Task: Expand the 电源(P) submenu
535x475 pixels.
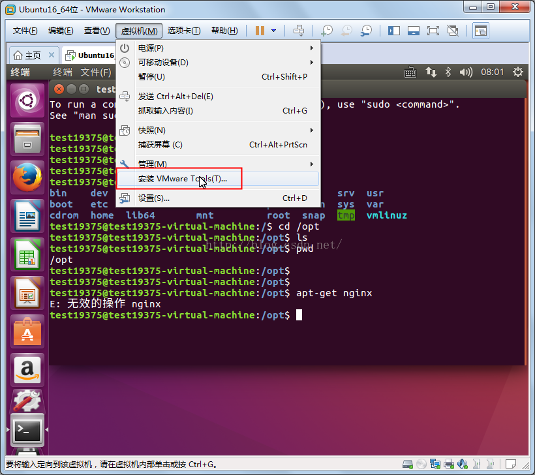Action: coord(218,48)
